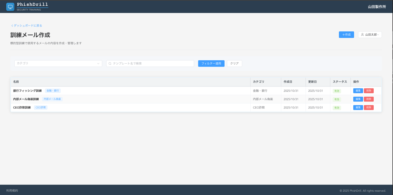Click the PhishDrill monitor logo icon
This screenshot has width=393, height=195.
(10, 7)
